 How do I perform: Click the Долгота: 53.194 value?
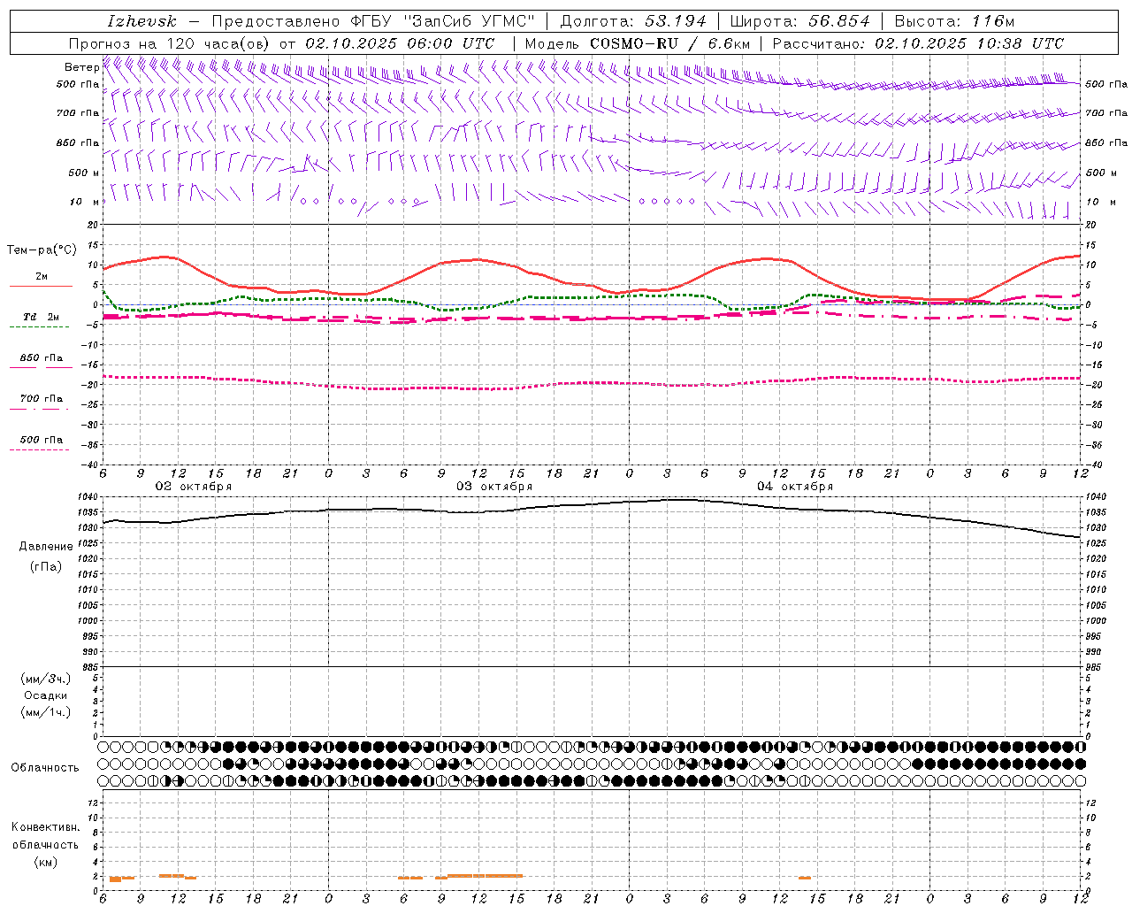[633, 21]
